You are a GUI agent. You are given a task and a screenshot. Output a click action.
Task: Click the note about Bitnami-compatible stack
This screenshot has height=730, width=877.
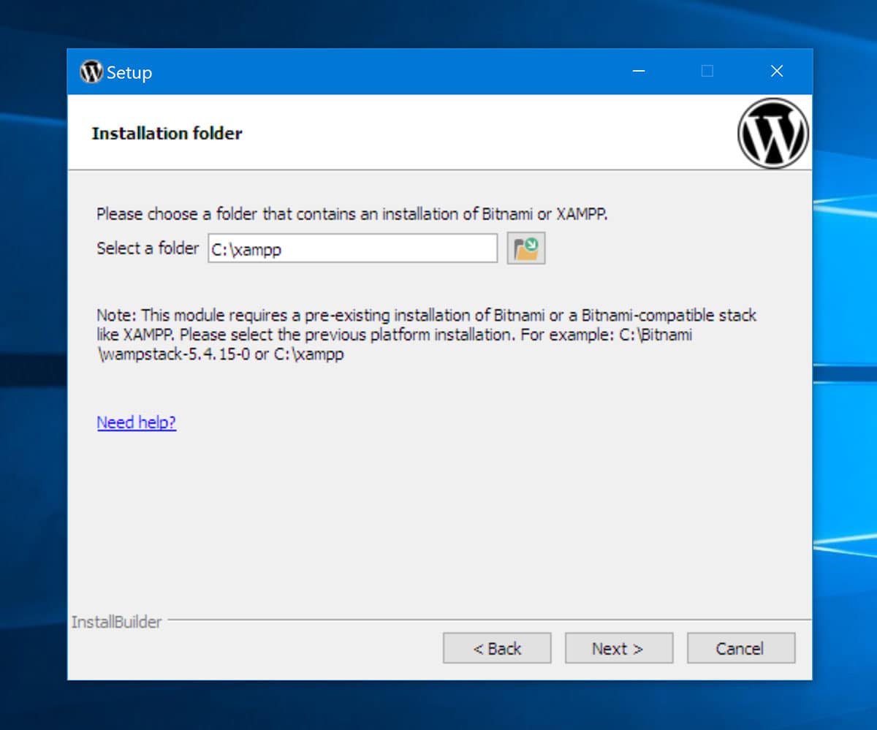click(427, 335)
